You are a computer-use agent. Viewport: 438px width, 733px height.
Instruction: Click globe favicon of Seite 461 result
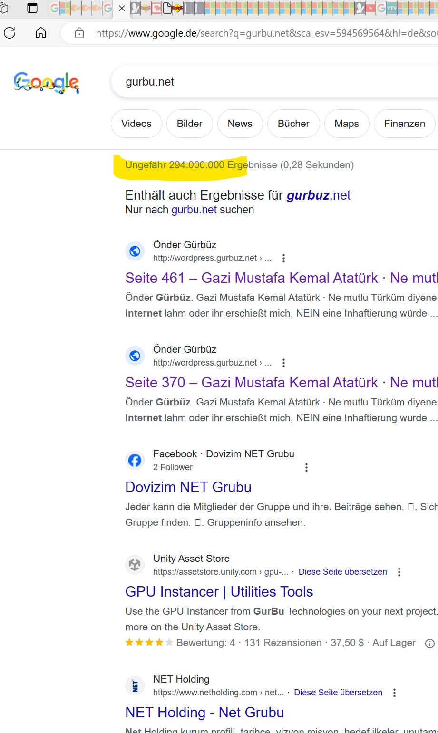click(135, 251)
